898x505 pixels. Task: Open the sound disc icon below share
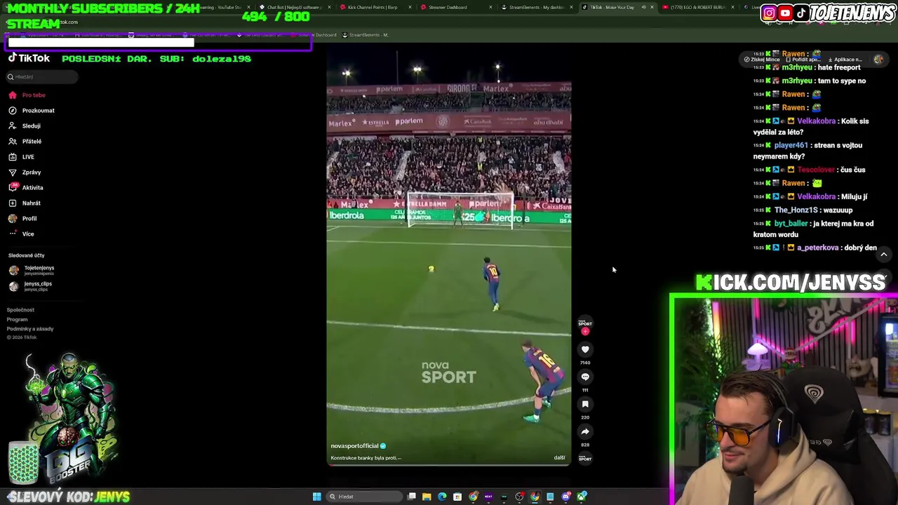click(x=585, y=458)
